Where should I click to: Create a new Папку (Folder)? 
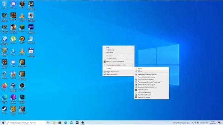click(152, 69)
